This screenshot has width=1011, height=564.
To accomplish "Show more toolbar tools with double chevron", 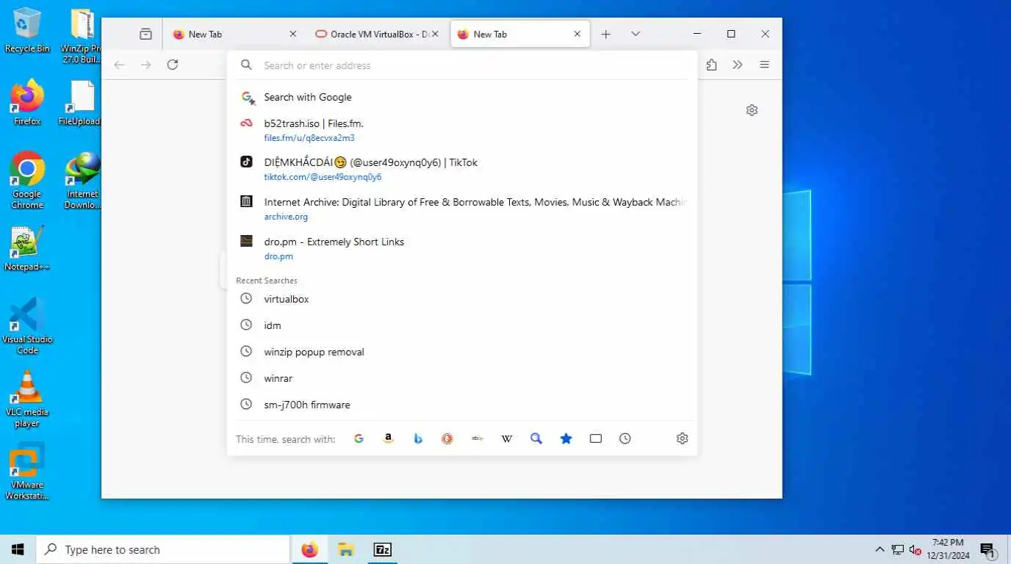I will (x=738, y=65).
